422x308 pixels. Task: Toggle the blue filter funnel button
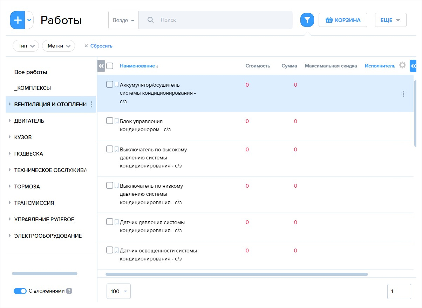[307, 20]
